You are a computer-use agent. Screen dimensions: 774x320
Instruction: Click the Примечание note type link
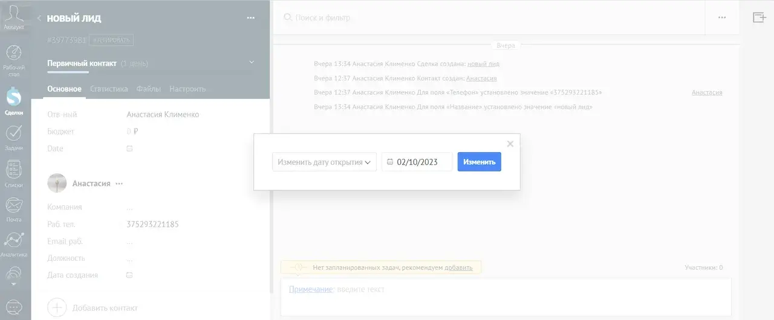[311, 289]
